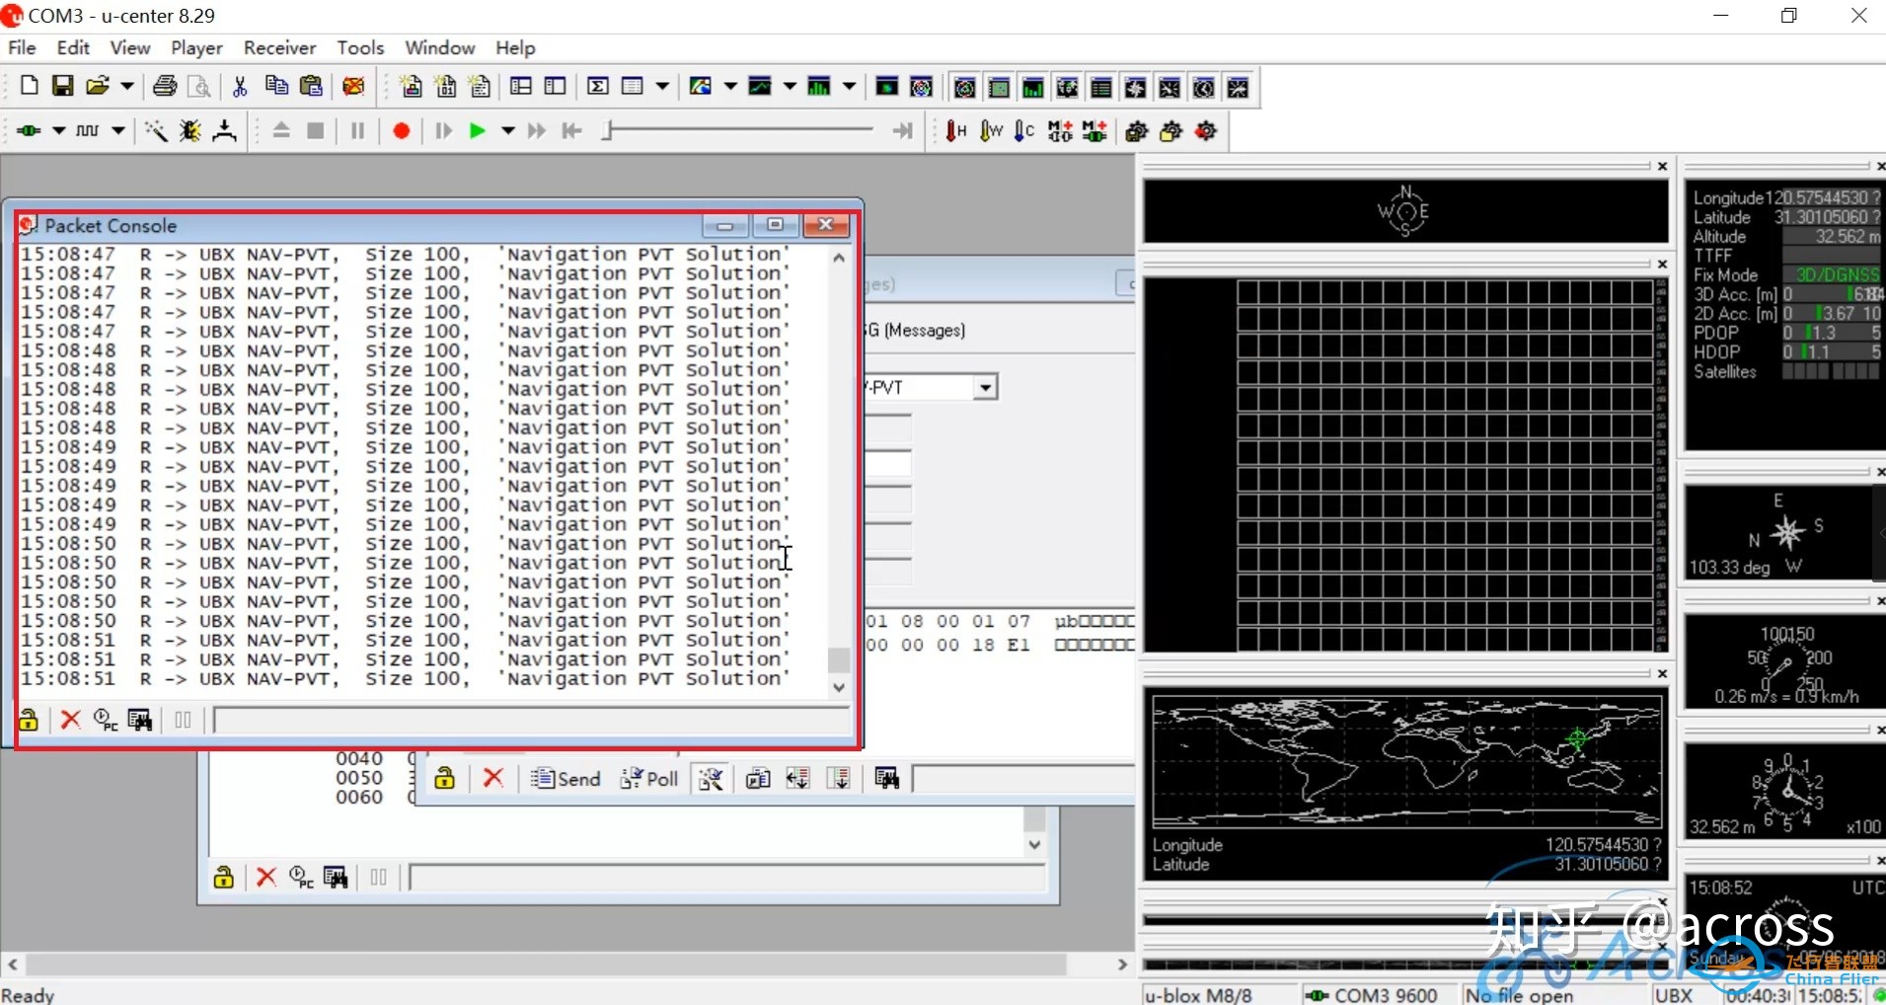The height and width of the screenshot is (1005, 1886).
Task: Click the red Record button
Action: [402, 130]
